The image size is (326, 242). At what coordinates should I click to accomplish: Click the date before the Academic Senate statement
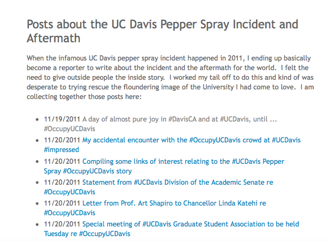(x=63, y=182)
